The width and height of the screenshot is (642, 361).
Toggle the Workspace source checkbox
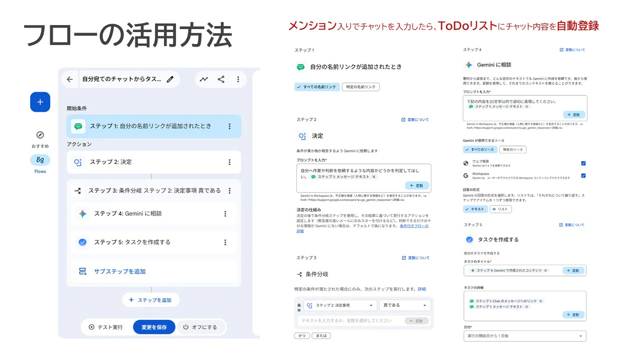583,175
